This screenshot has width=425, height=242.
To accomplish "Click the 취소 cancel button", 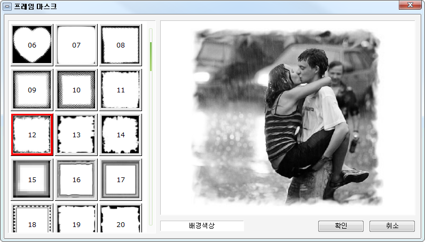I will tap(392, 226).
